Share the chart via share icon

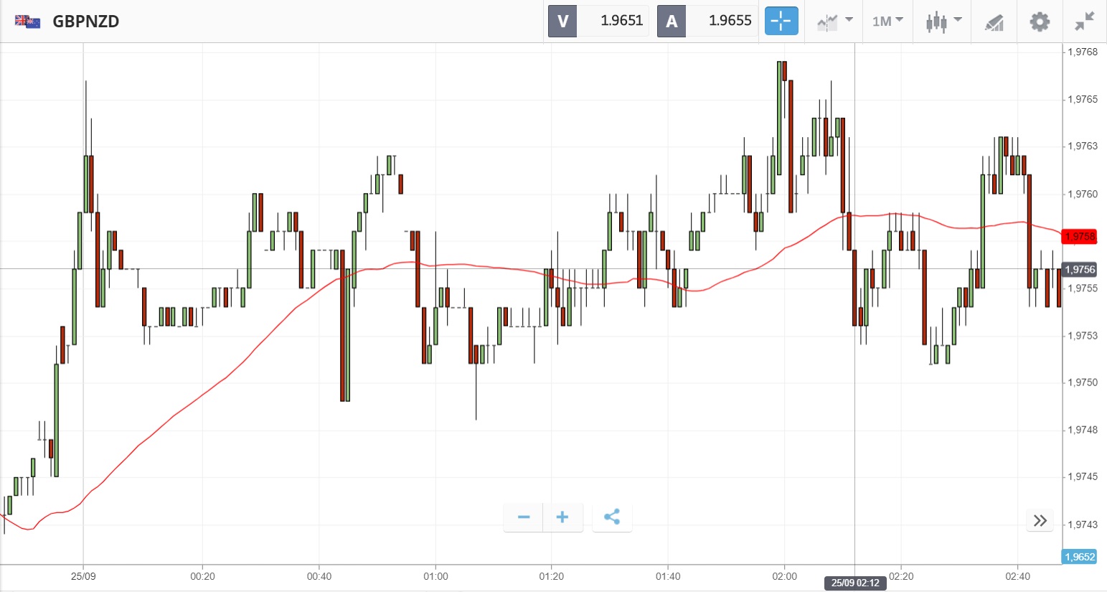(612, 517)
